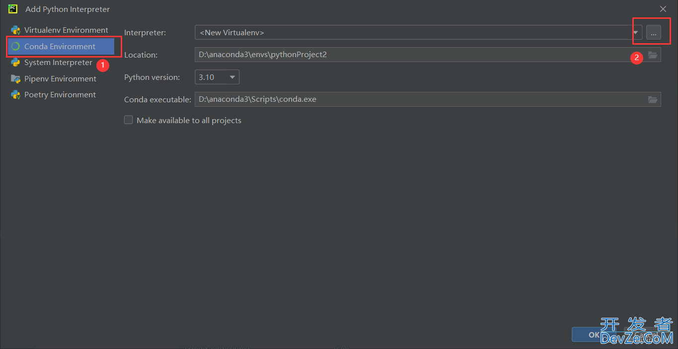Expand the Interpreter combo box showing New Virtualenv

(418, 32)
